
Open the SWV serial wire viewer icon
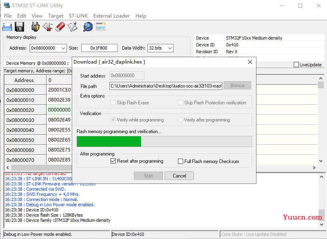[x=100, y=27]
